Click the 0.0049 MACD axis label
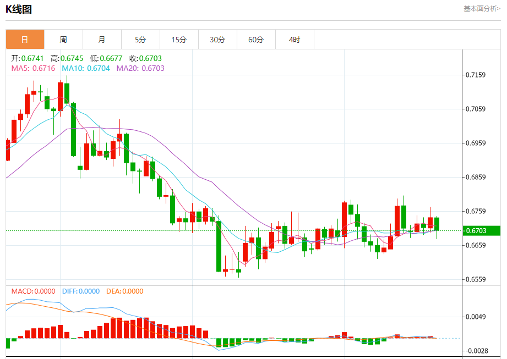Image resolution: width=507 pixels, height=359 pixels. point(475,317)
